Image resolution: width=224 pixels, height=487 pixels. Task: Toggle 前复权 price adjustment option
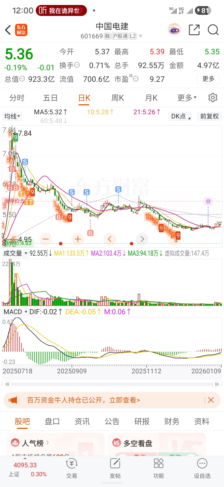coord(209,116)
